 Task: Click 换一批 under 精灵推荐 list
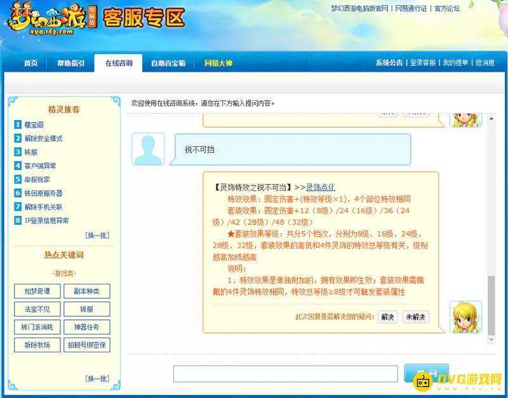[97, 235]
